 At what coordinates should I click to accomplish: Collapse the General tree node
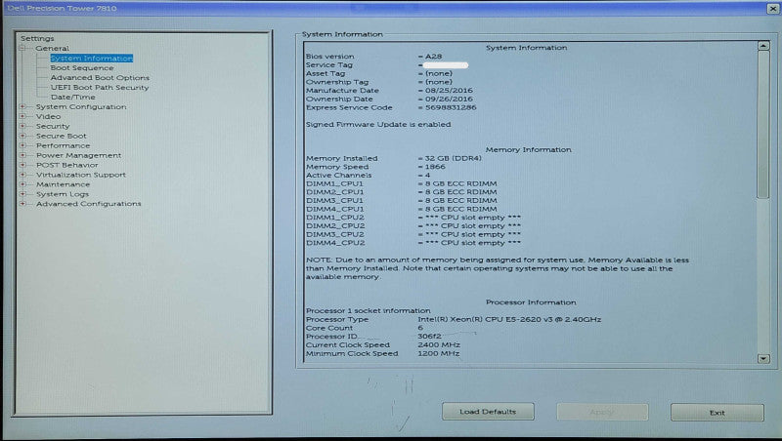pyautogui.click(x=22, y=48)
